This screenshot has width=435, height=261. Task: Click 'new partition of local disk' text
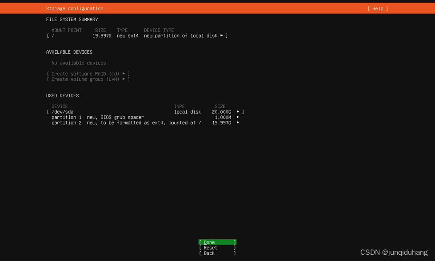180,36
